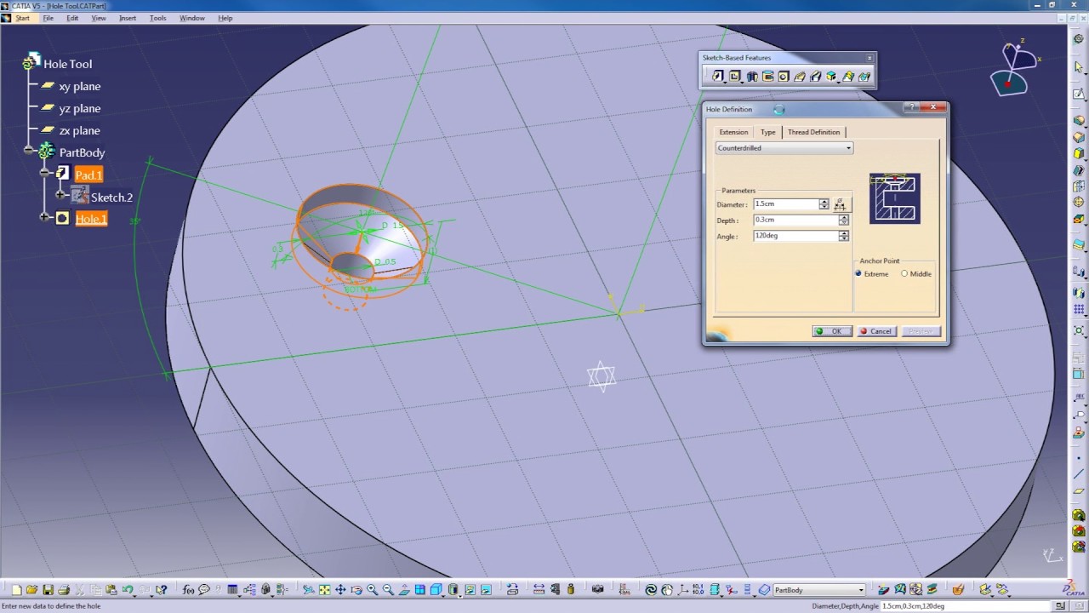
Task: Click the Axis System icon
Action: click(683, 589)
